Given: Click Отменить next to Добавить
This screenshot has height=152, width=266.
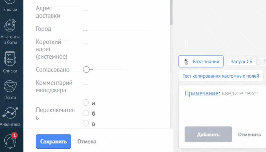Looking at the screenshot, I should [249, 134].
